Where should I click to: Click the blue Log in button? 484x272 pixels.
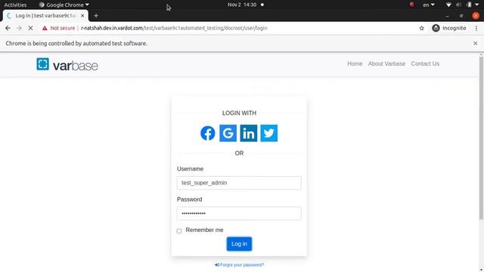239,243
